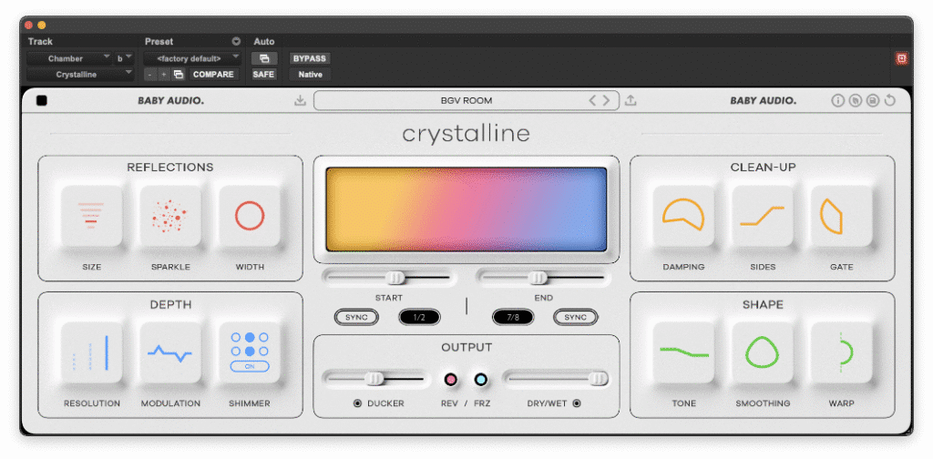Enable the Ducker radio dot
933x459 pixels.
pos(357,403)
